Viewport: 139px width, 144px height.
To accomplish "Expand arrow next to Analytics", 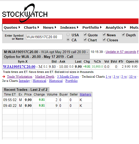I will pos(125,27).
